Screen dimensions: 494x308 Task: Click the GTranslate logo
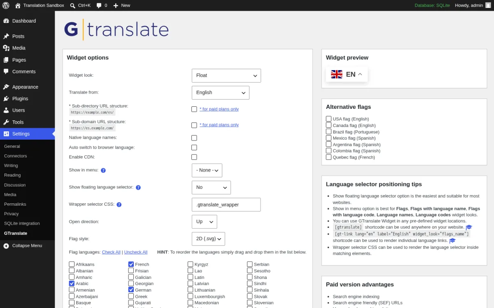tap(117, 30)
